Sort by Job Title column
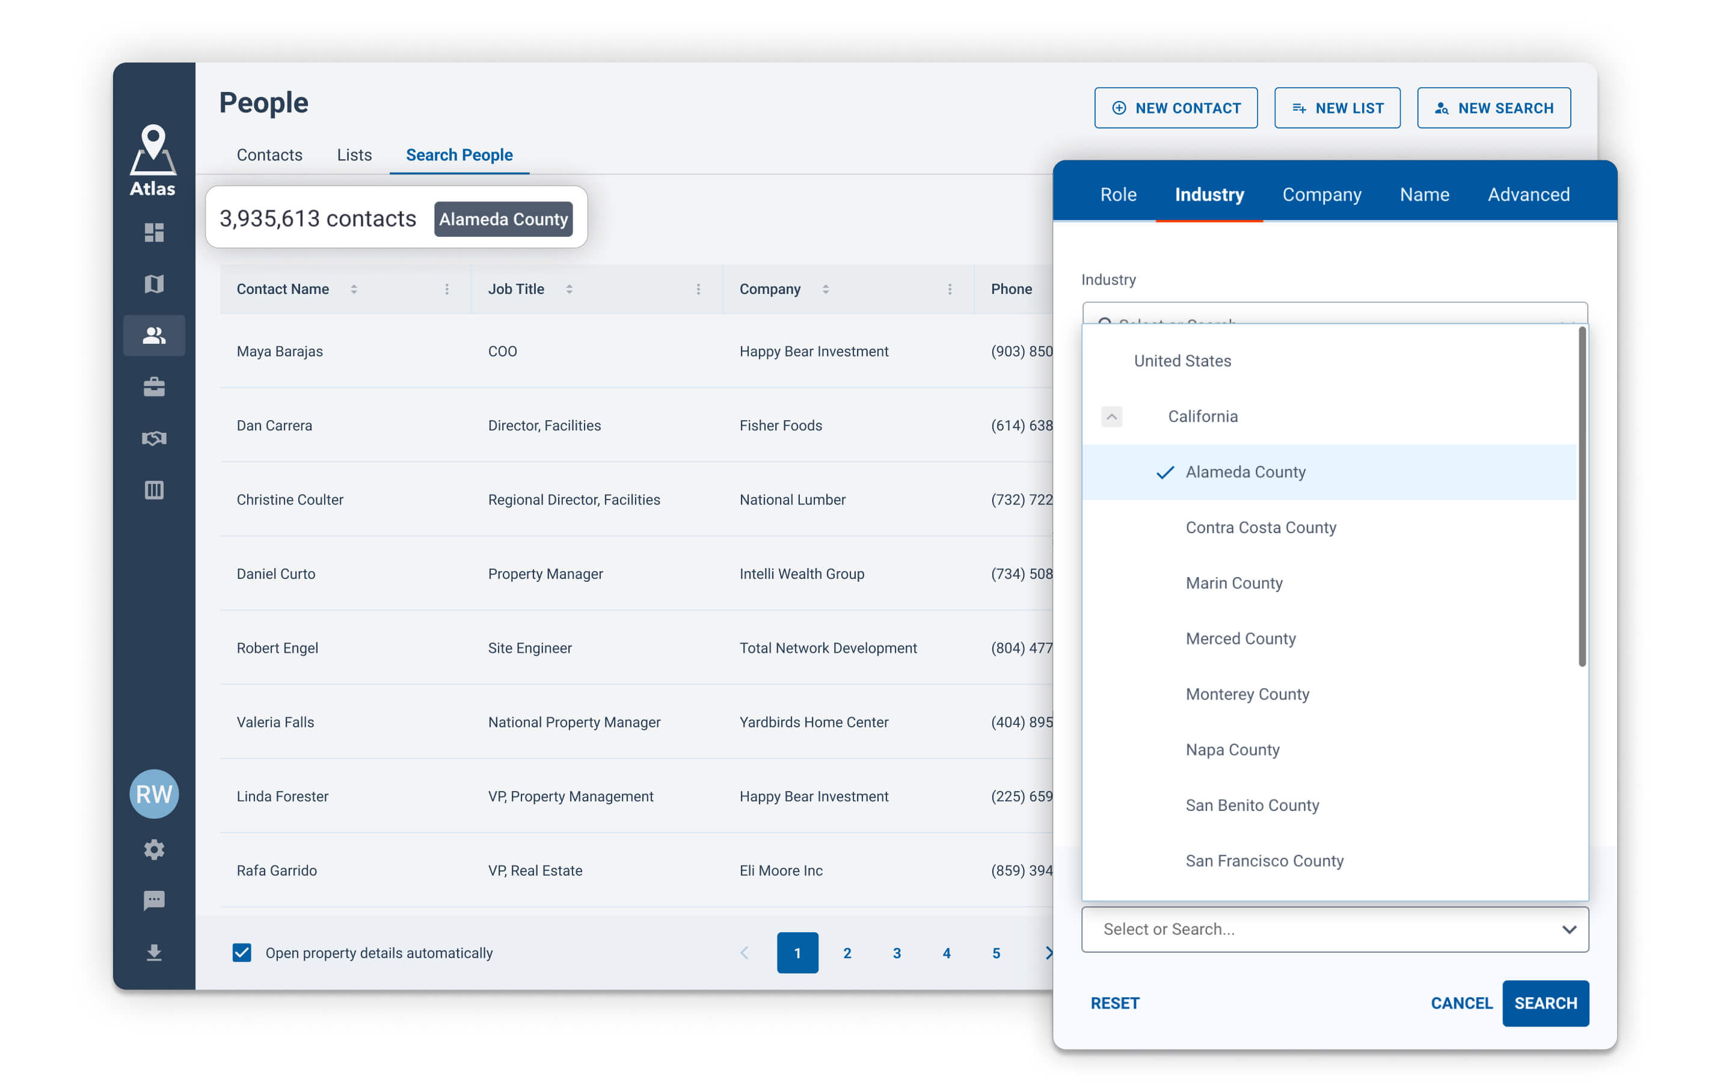The image size is (1732, 1082). point(569,289)
